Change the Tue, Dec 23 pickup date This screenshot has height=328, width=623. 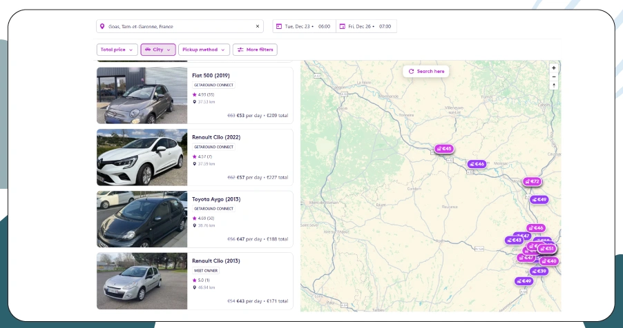coord(304,26)
